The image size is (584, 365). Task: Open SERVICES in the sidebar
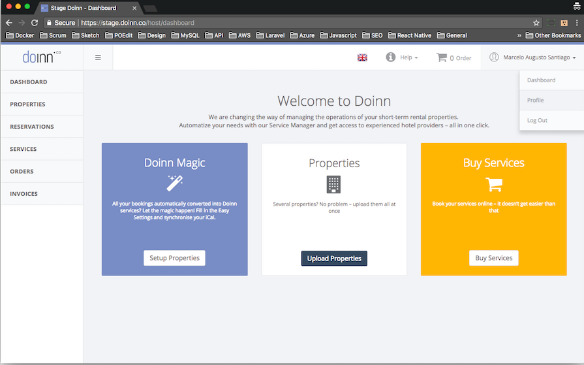[42, 149]
